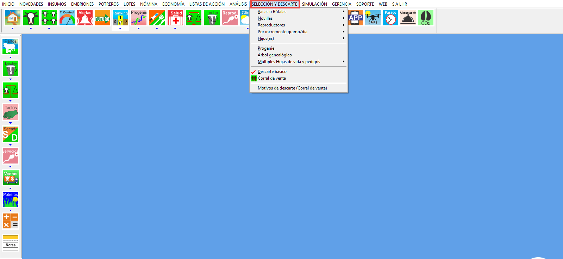Open the Alimentación serving dish icon
Screen dimensions: 563x259
[x=408, y=18]
